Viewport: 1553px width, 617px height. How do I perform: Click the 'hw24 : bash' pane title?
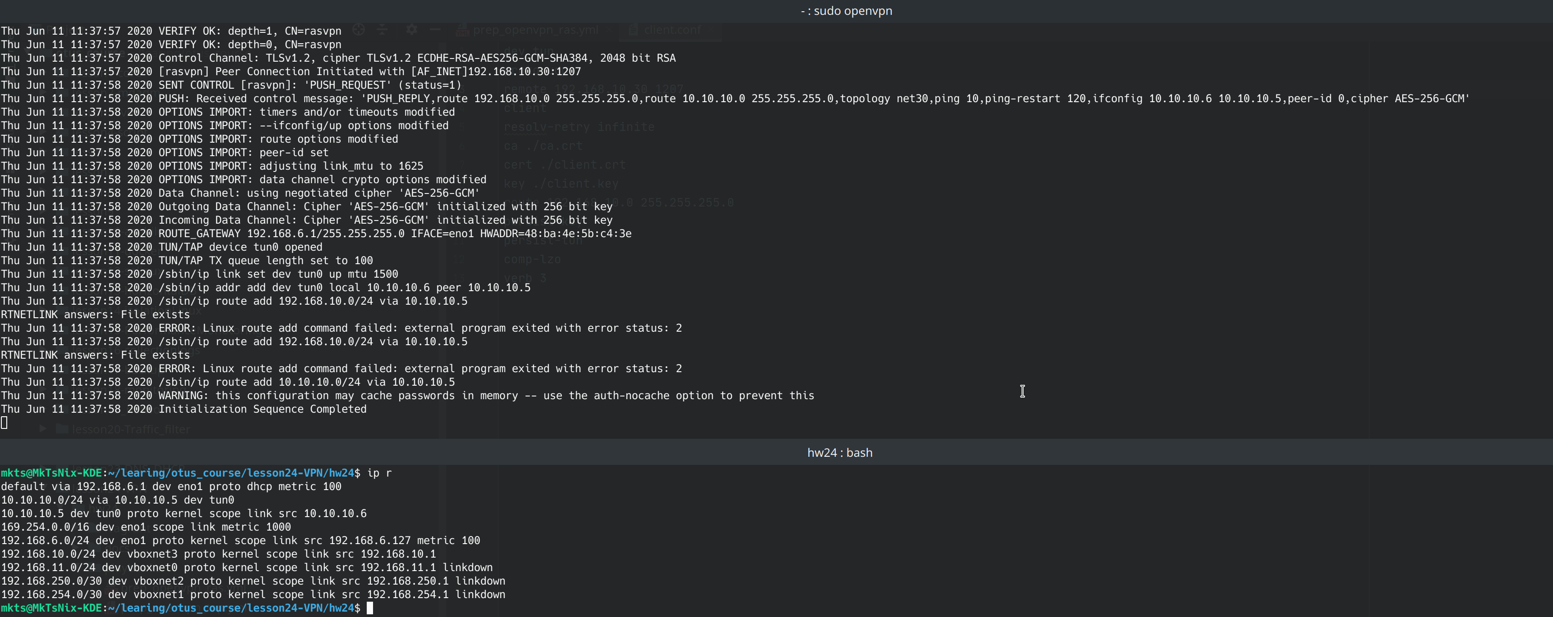(x=839, y=453)
